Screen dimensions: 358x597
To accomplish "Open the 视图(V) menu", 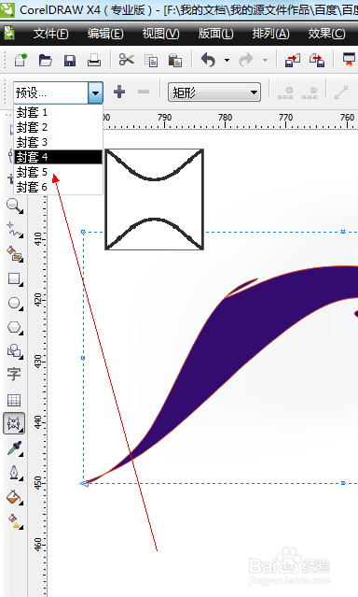I will (x=160, y=34).
